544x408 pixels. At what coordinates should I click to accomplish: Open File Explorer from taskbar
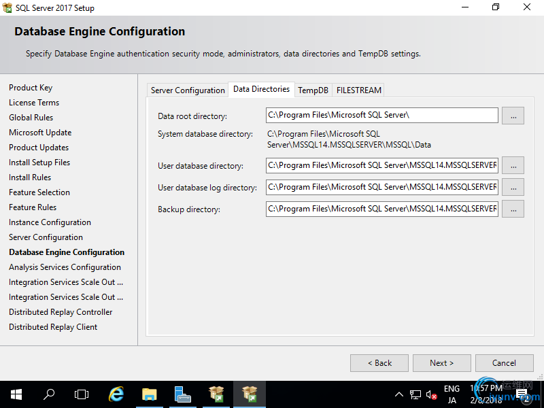150,394
